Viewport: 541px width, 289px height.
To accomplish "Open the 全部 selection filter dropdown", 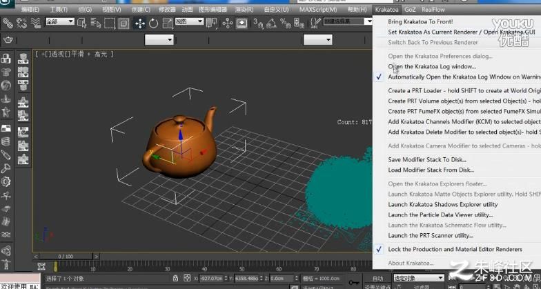I will point(60,21).
